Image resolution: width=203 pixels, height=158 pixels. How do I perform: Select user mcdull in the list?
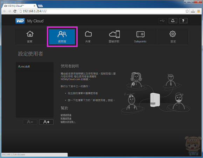pyautogui.click(x=35, y=67)
